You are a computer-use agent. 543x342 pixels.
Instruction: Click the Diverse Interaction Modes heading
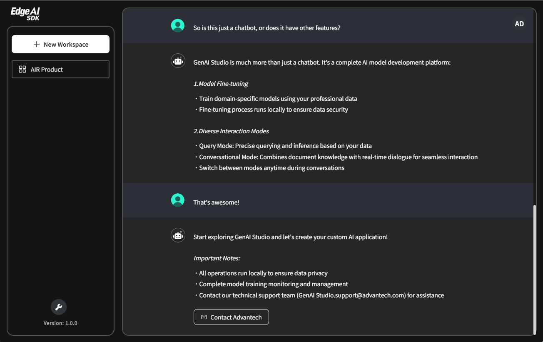coord(232,131)
